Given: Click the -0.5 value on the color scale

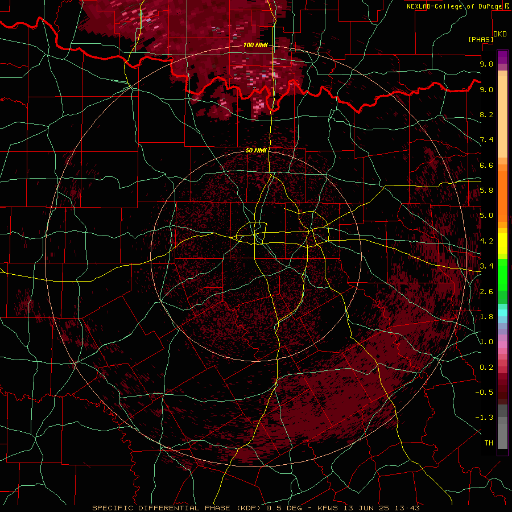Looking at the screenshot, I should click(x=484, y=393).
